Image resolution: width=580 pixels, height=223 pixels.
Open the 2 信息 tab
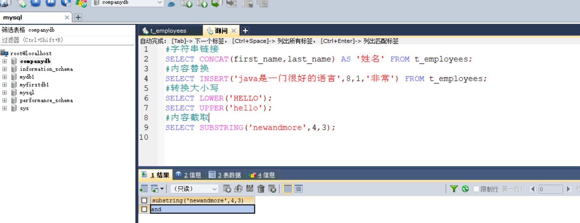pos(188,175)
